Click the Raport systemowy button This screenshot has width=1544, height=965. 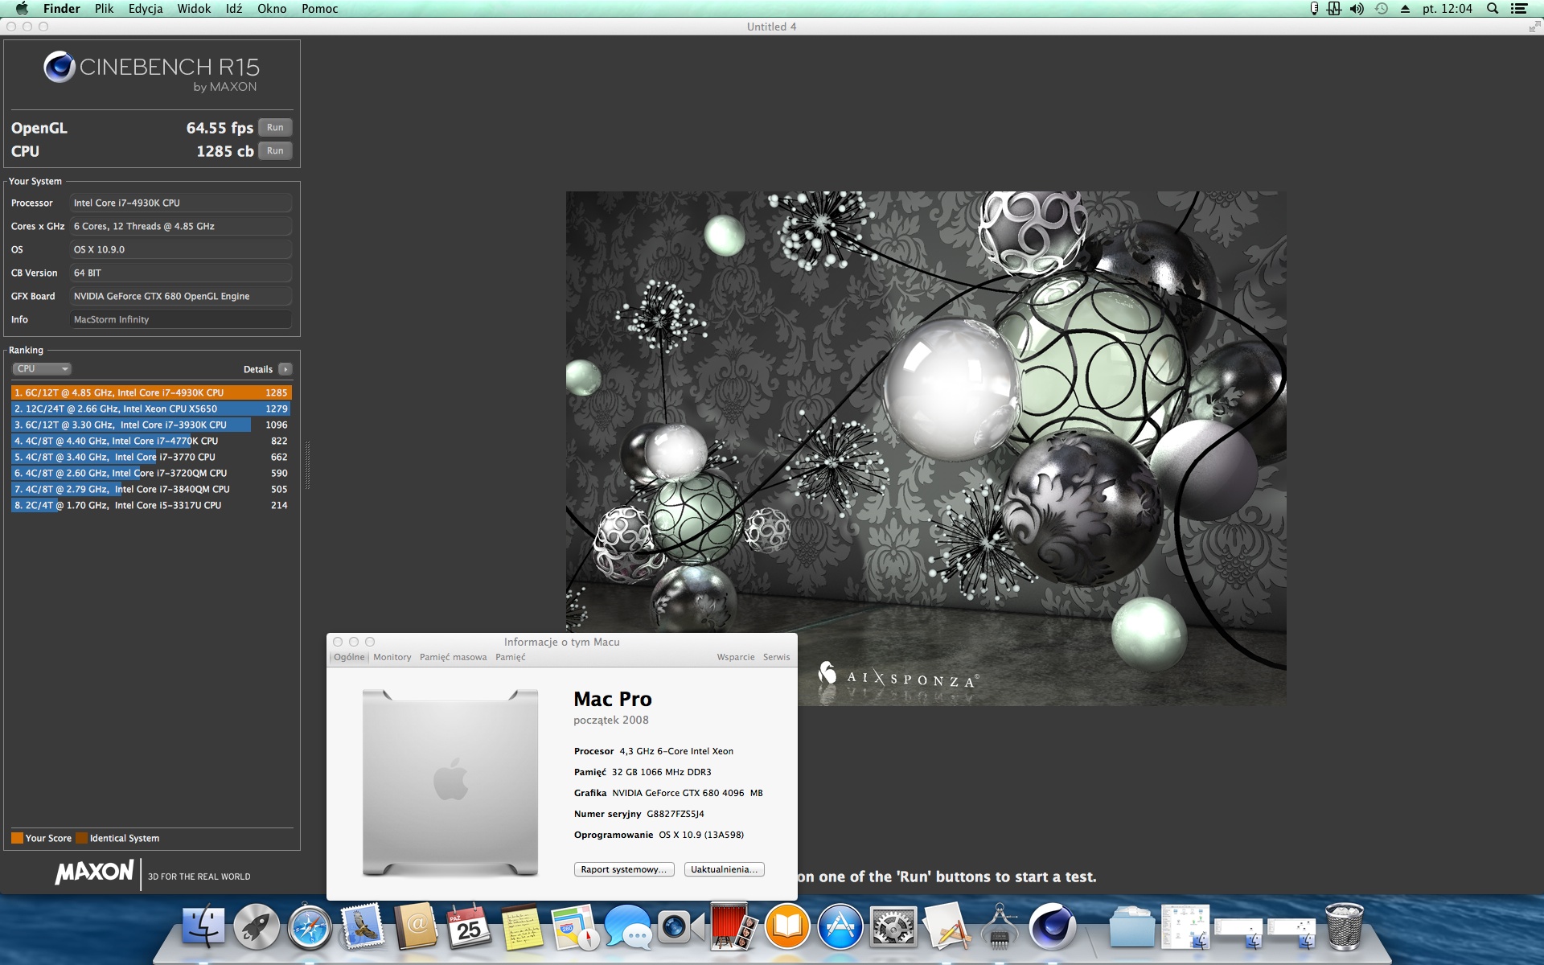tap(624, 869)
